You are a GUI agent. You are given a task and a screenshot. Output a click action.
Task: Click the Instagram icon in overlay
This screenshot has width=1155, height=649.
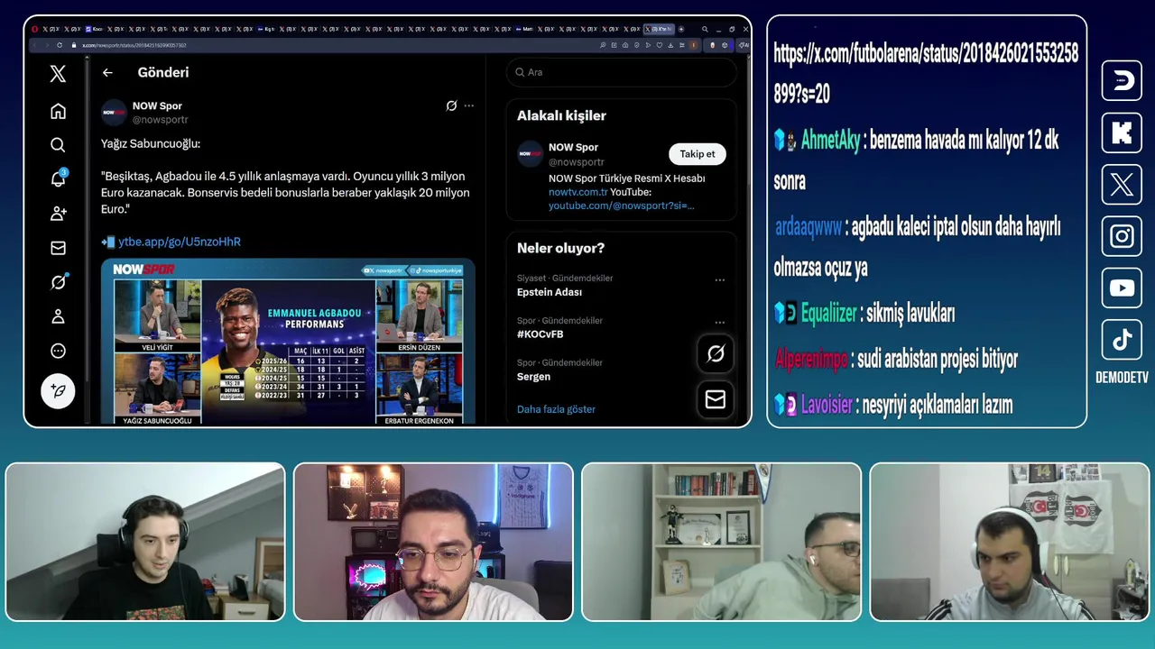coord(1122,236)
